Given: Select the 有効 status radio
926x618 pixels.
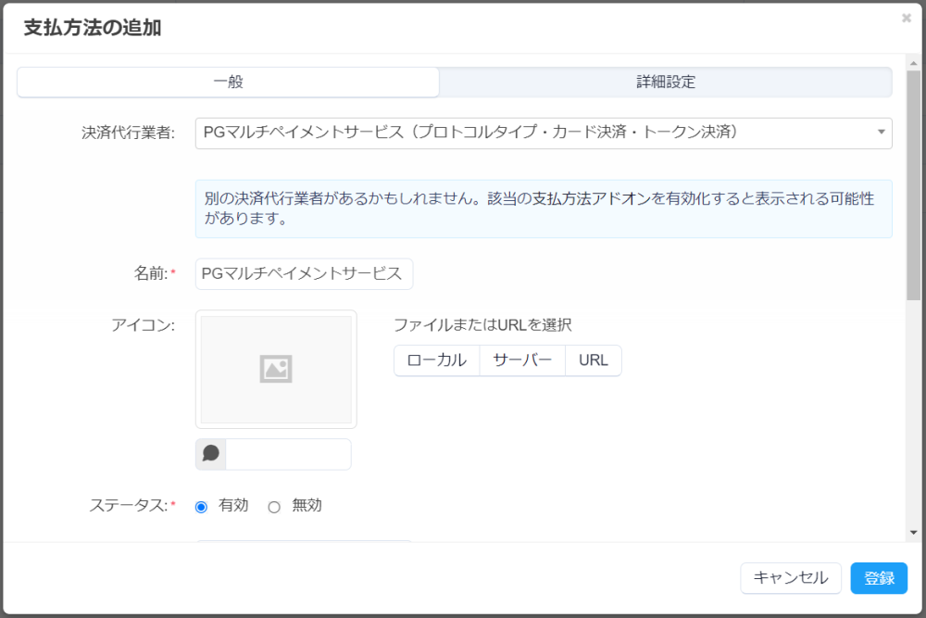Looking at the screenshot, I should [201, 507].
